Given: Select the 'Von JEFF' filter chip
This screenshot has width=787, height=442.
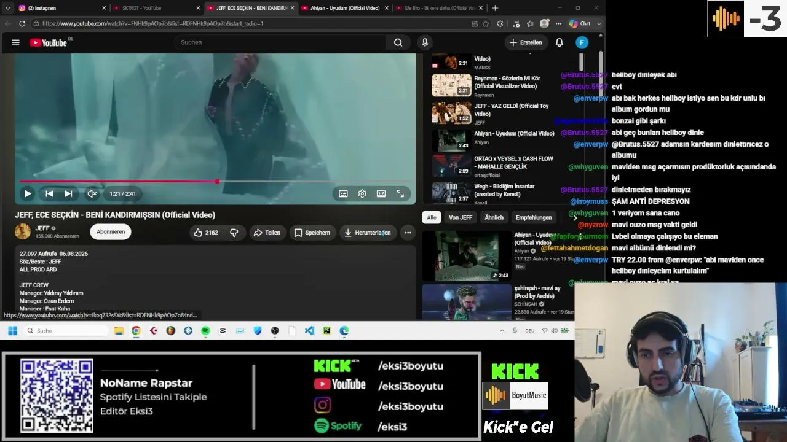Looking at the screenshot, I should point(461,217).
